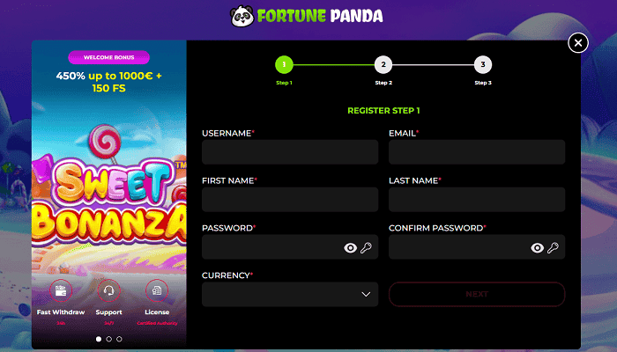This screenshot has height=352, width=617.
Task: Click into the Username field
Action: [x=290, y=152]
